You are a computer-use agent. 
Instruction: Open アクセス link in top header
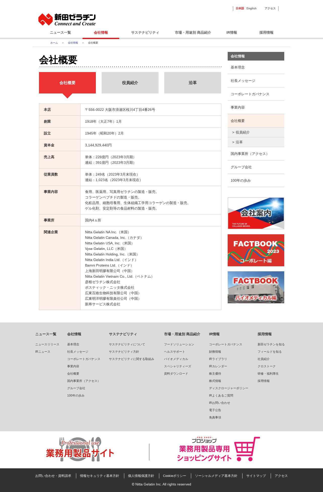[270, 8]
